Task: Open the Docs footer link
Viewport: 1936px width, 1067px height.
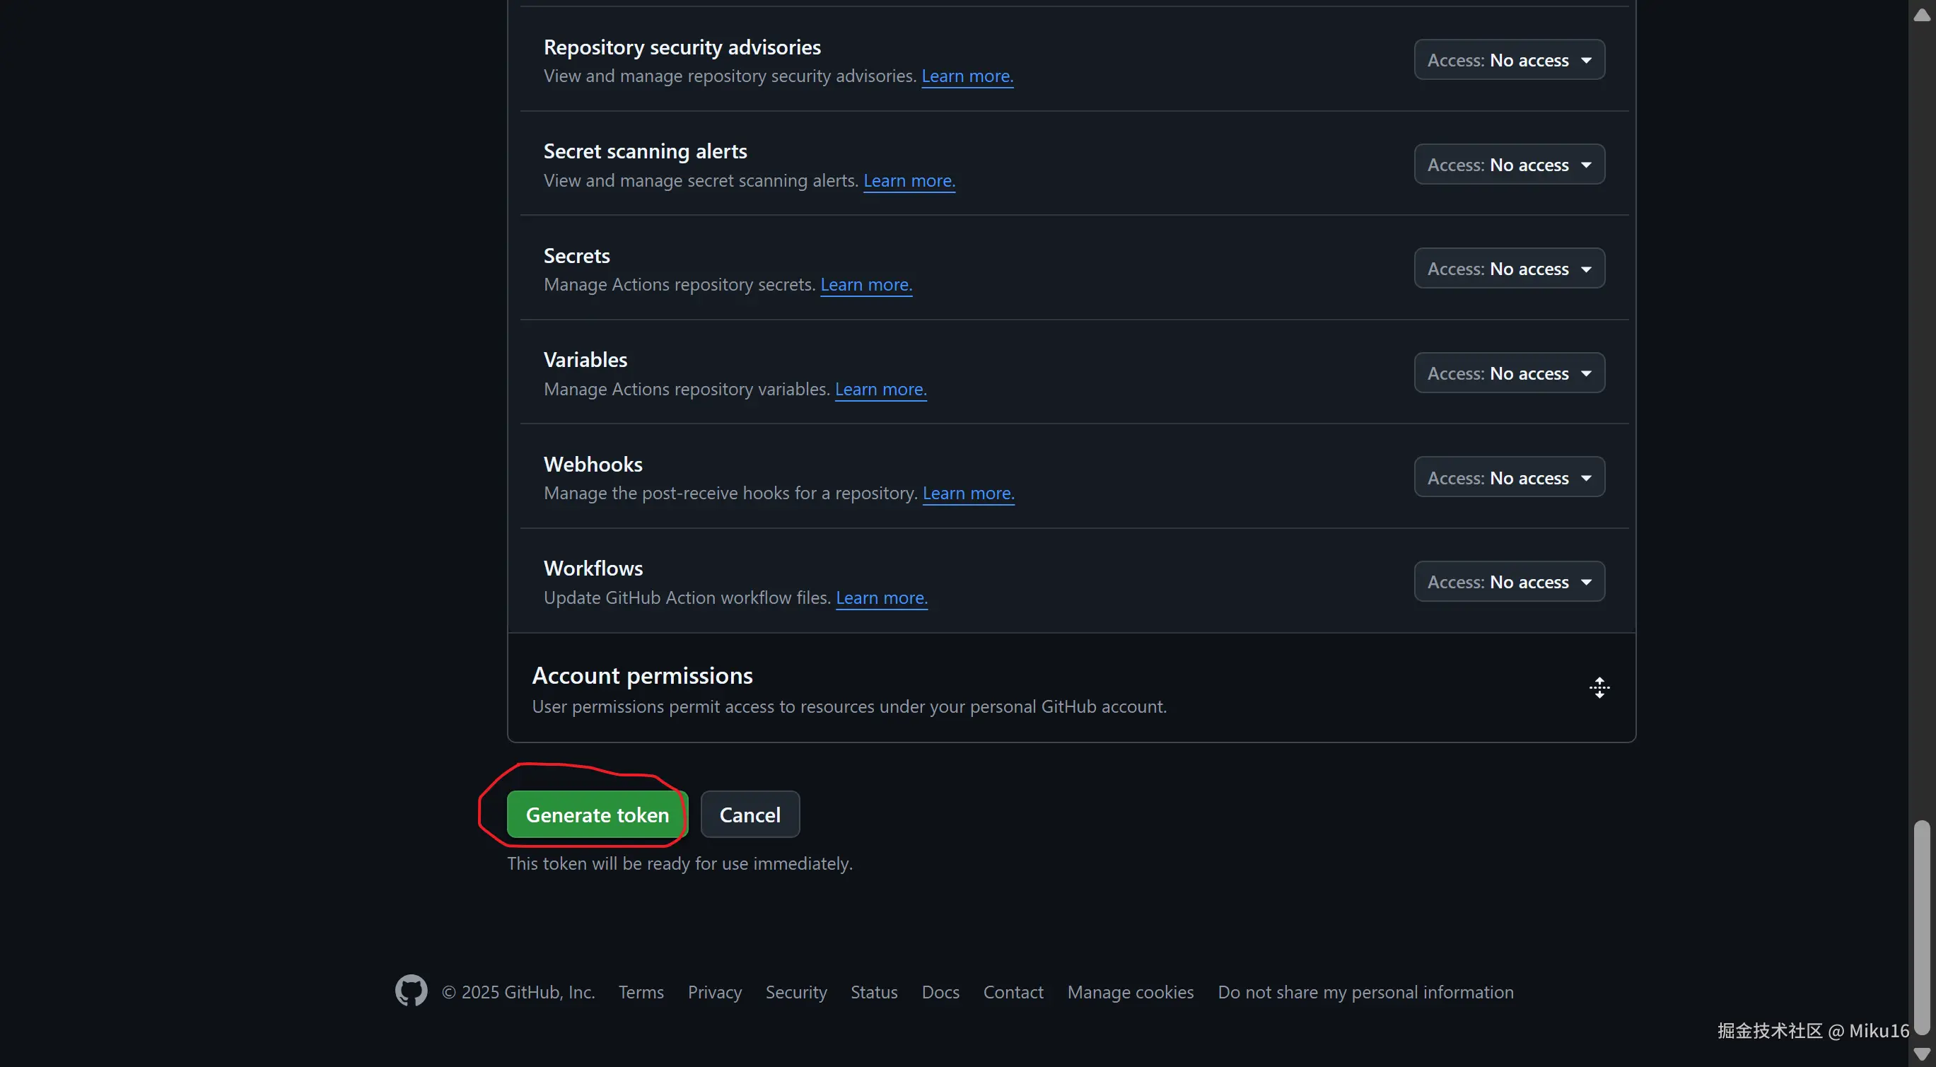Action: (940, 993)
